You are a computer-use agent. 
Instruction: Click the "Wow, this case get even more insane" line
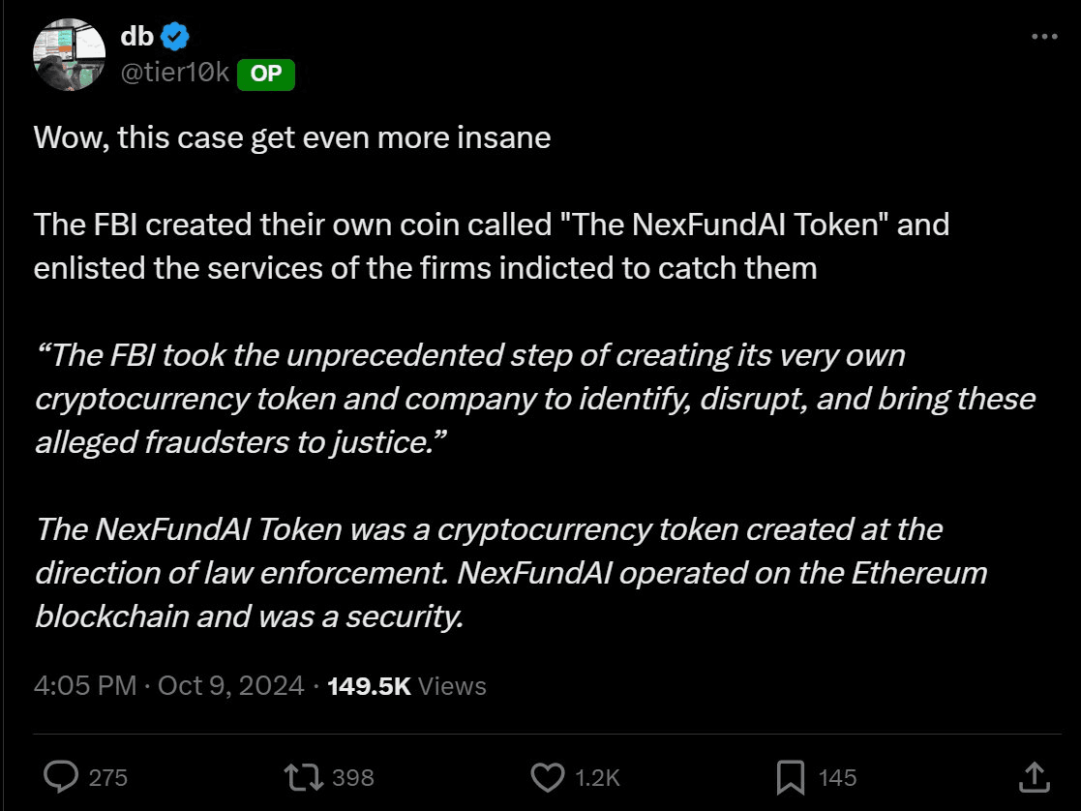point(292,137)
